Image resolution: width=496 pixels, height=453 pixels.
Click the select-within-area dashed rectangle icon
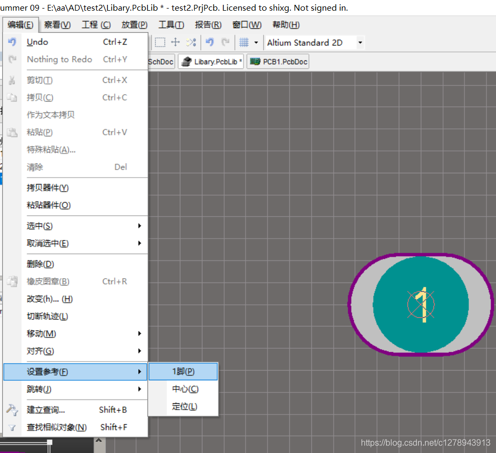pyautogui.click(x=160, y=43)
